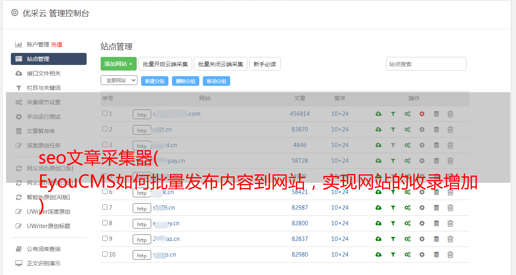
Task: Select 站点管理 in the sidebar
Action: [49, 59]
